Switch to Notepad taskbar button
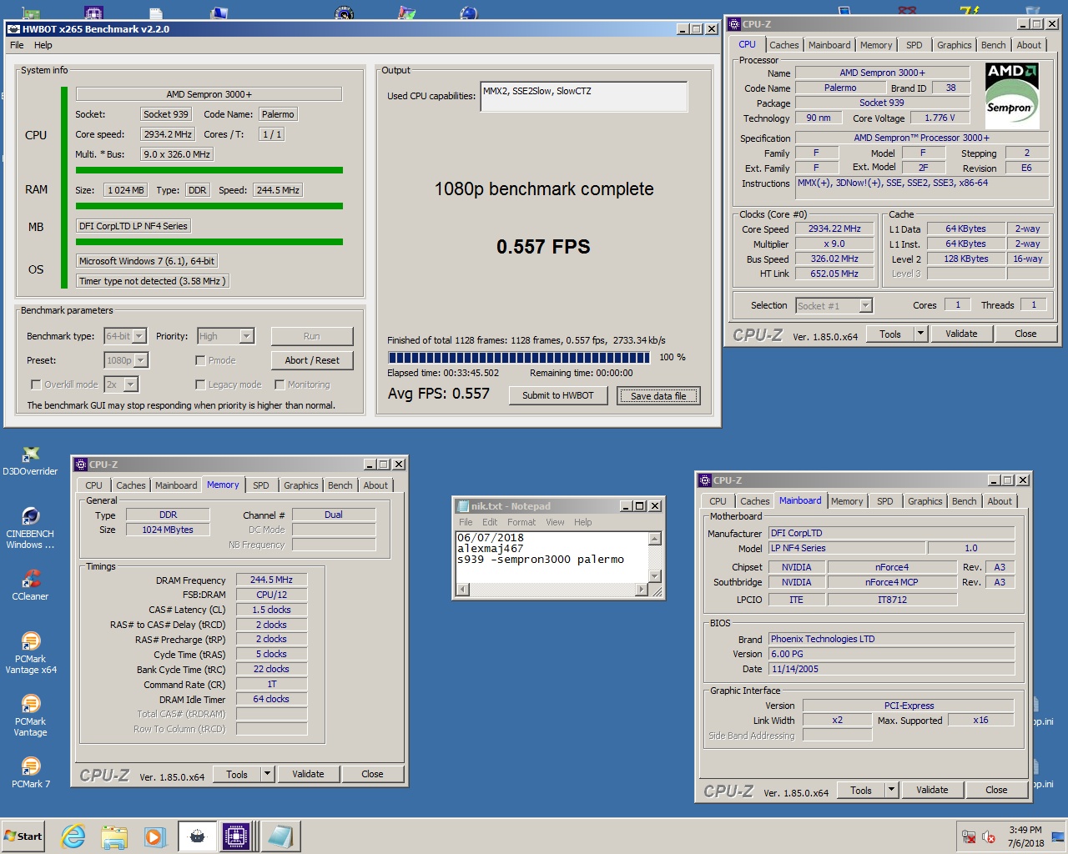This screenshot has width=1068, height=854. pyautogui.click(x=280, y=836)
